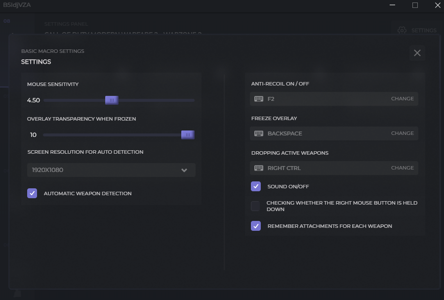Disable Automatic Weapon Detection checkbox
The width and height of the screenshot is (444, 300).
click(x=32, y=193)
